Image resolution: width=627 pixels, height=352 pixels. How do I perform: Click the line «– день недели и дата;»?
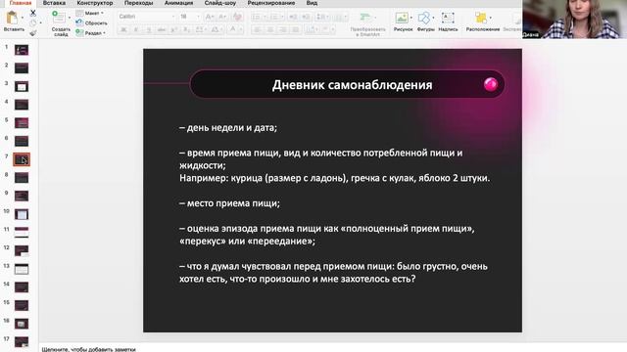click(228, 128)
